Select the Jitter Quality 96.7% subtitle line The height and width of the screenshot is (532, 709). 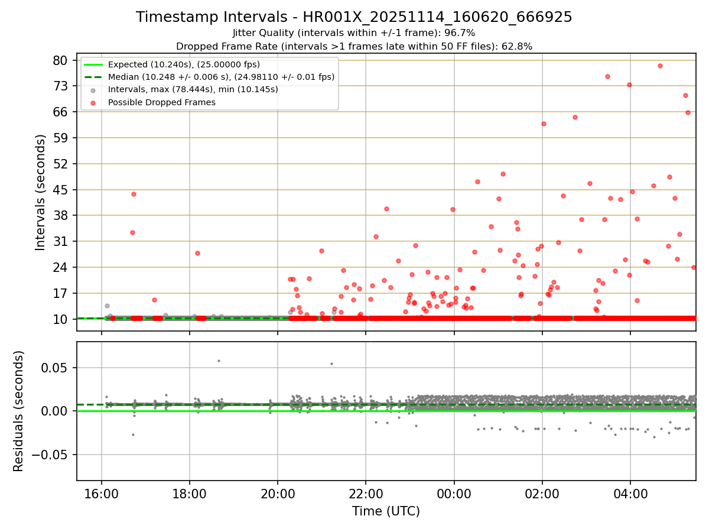click(354, 33)
